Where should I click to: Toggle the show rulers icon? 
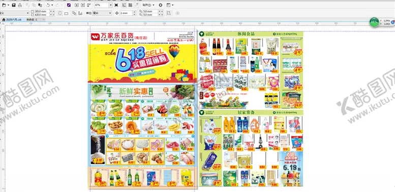pyautogui.click(x=124, y=5)
